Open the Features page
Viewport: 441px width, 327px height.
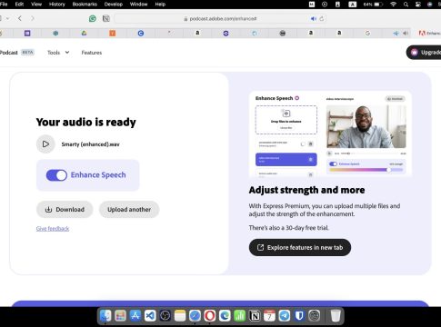[x=92, y=53]
